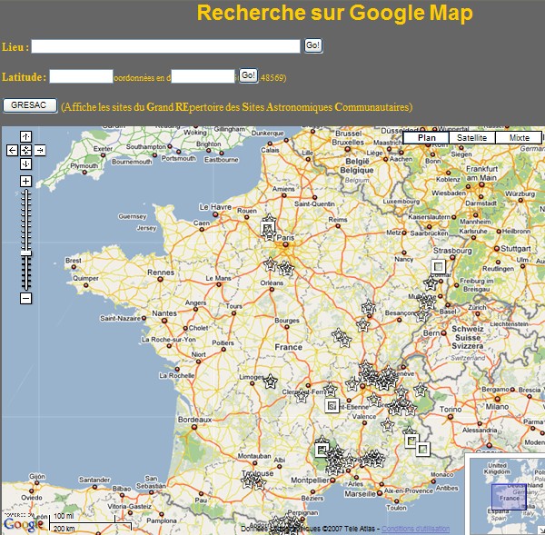Pan the map down with arrow button
This screenshot has height=535, width=545.
pos(25,164)
